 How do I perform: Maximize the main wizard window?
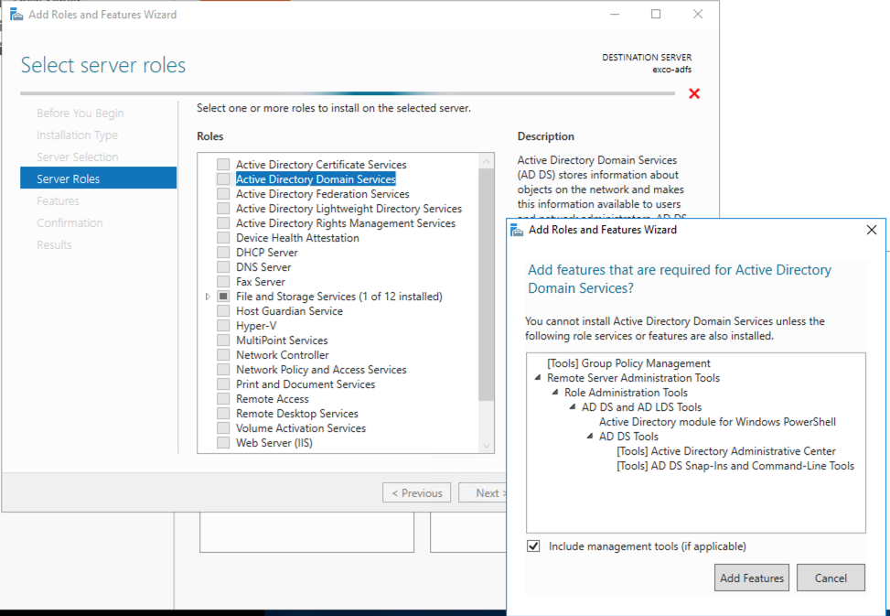[x=656, y=15]
